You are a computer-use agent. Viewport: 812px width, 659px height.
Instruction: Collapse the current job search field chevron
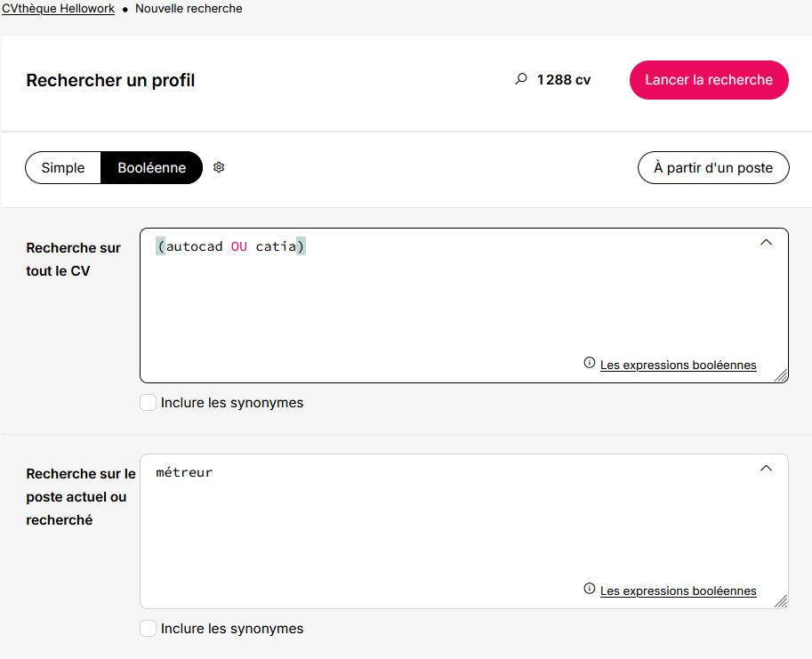[x=766, y=468]
